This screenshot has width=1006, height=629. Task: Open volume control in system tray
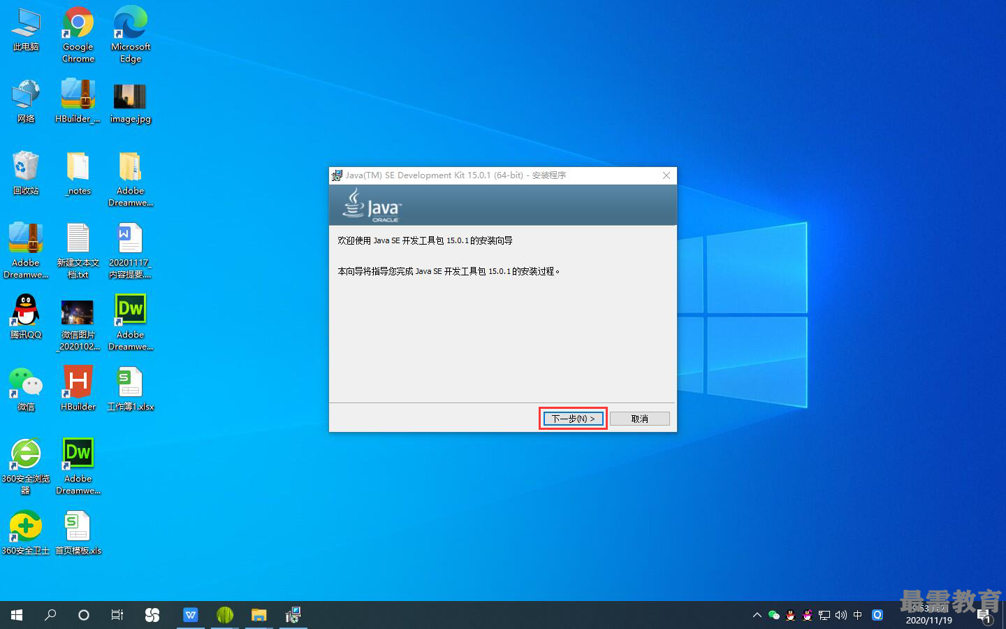coord(841,615)
